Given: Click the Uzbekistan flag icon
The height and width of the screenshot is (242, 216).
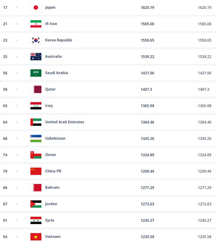Looking at the screenshot, I should (x=36, y=138).
